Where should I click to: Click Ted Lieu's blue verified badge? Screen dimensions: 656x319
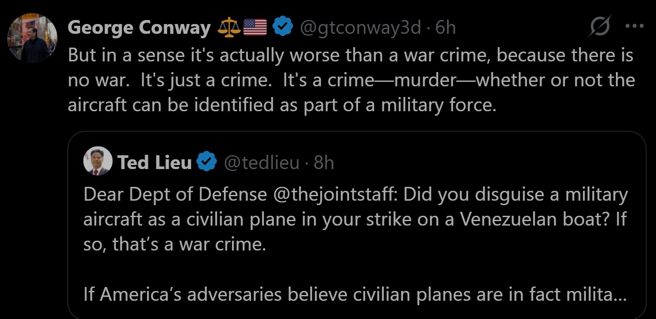click(207, 162)
